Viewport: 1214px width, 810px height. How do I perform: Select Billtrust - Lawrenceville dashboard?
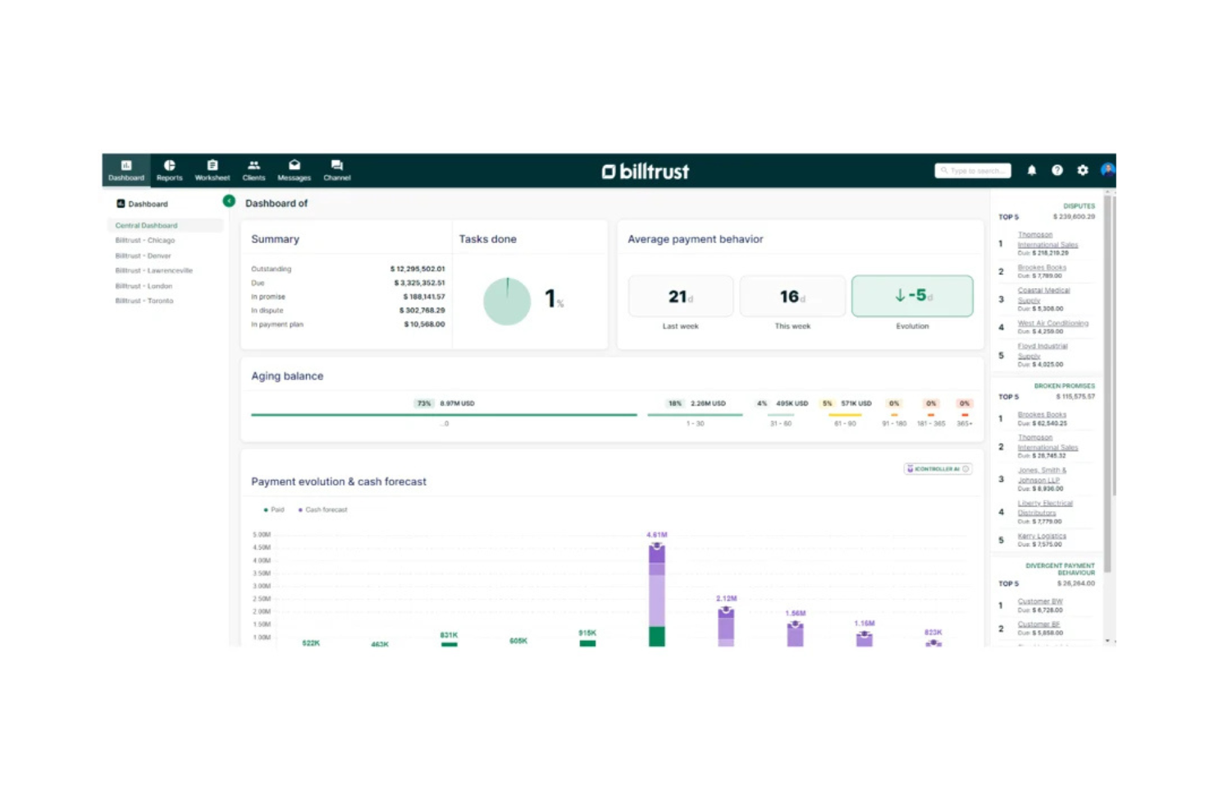coord(154,271)
